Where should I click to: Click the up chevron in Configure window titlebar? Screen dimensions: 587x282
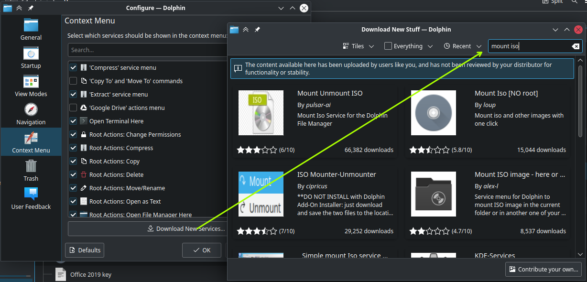[292, 8]
